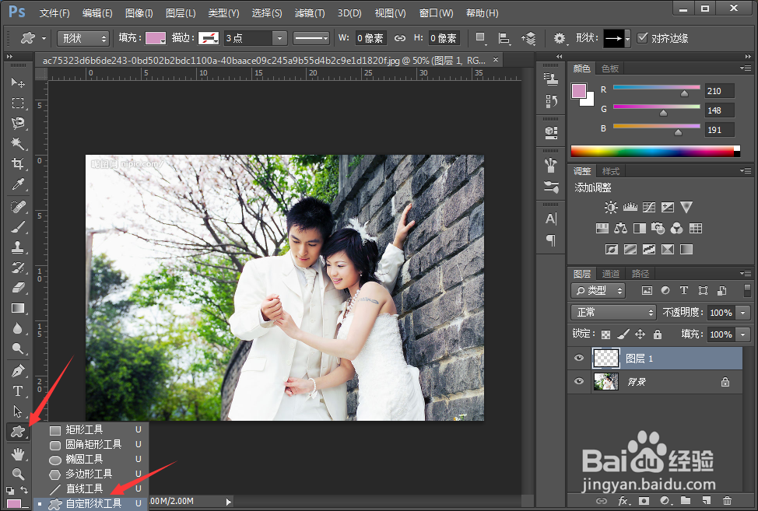This screenshot has width=758, height=511.
Task: Select the Dodge tool
Action: (x=18, y=348)
